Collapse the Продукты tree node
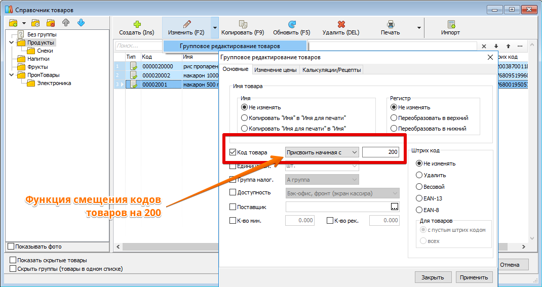 pos(12,43)
